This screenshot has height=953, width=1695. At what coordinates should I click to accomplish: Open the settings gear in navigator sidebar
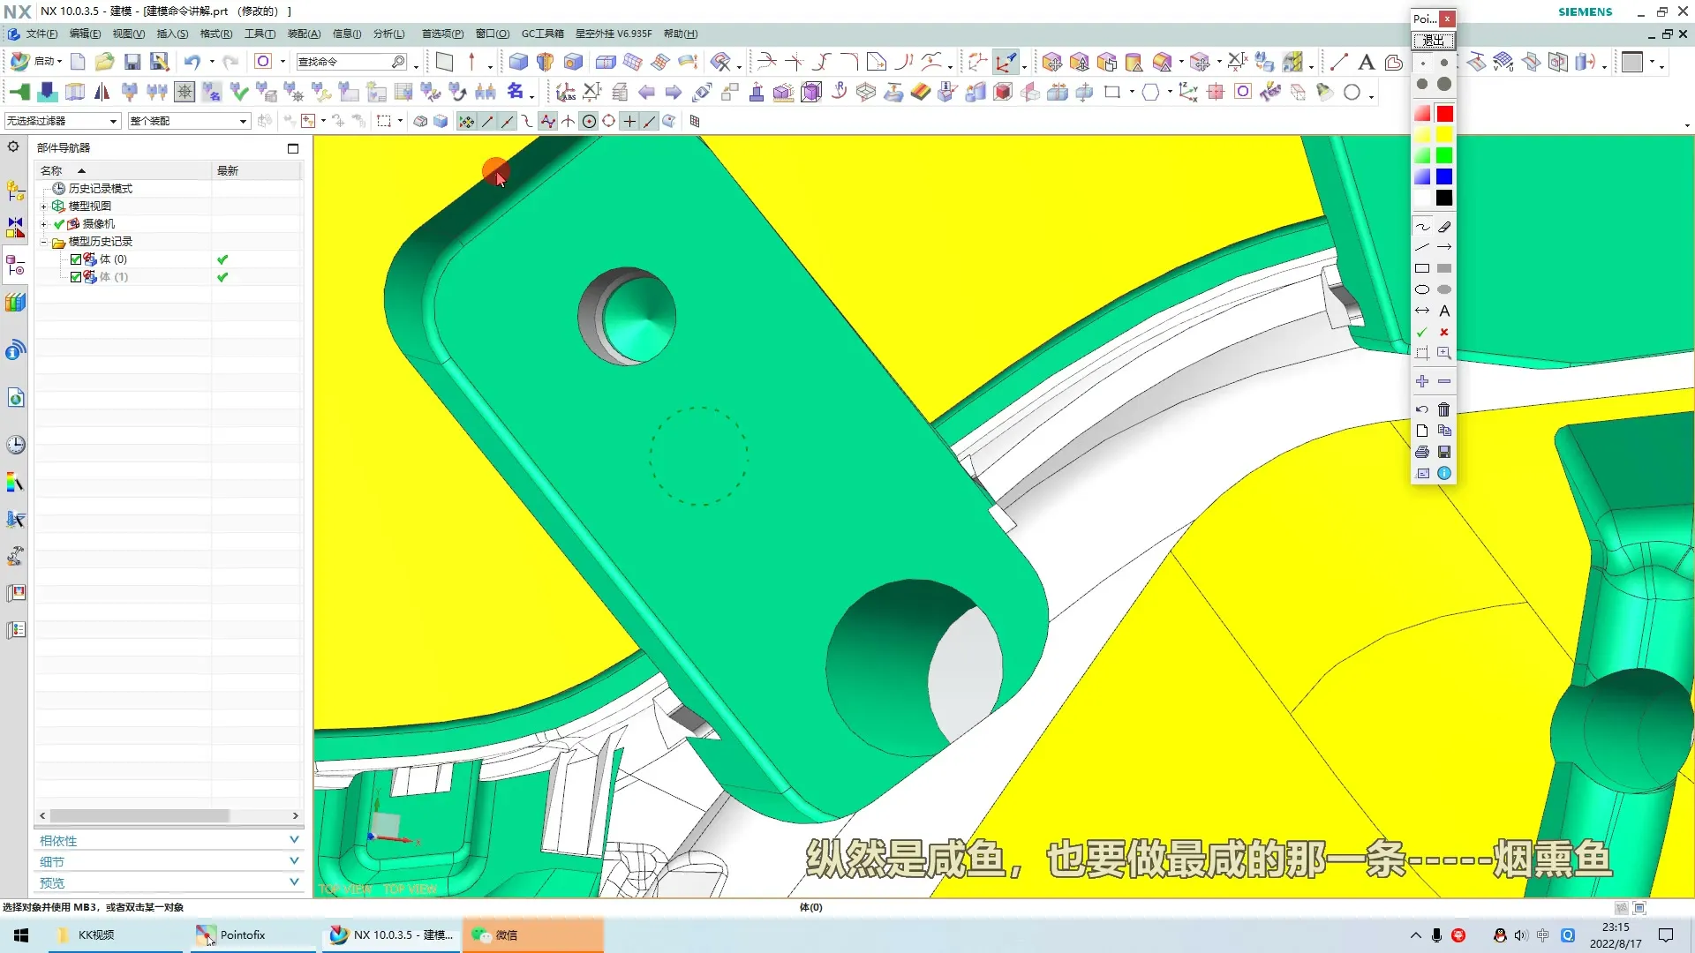[13, 147]
